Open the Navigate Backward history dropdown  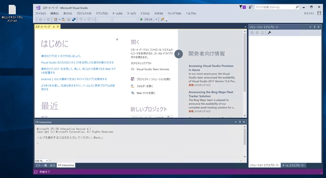tap(44, 20)
